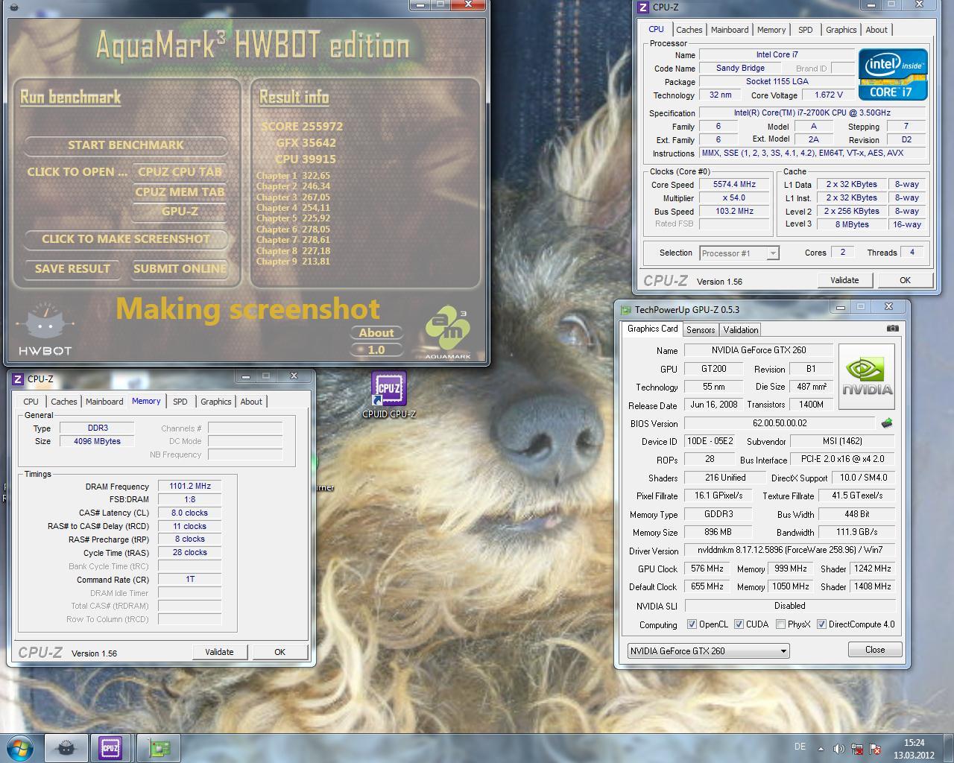The height and width of the screenshot is (763, 954).
Task: Click the GPU-Z title bar icon
Action: [x=625, y=310]
